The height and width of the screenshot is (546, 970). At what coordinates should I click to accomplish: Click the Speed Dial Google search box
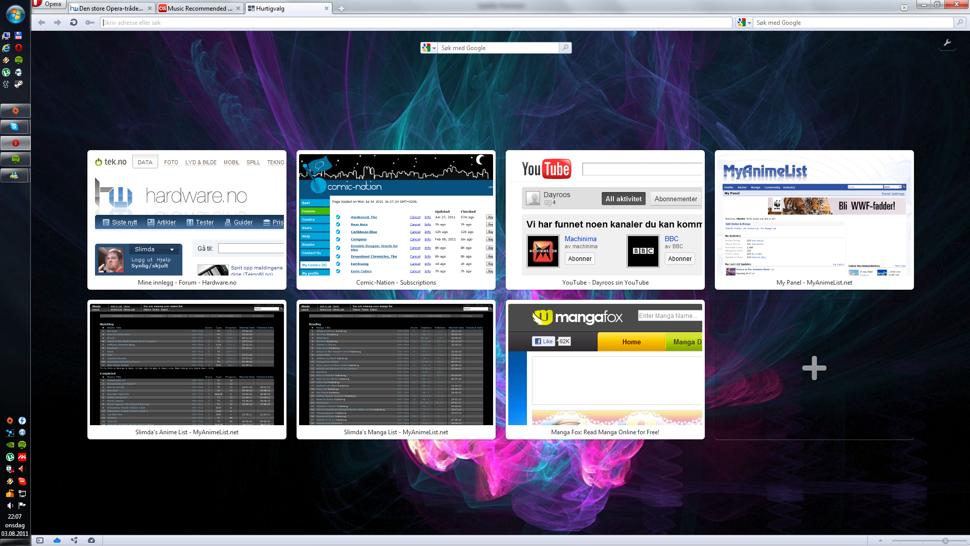point(499,48)
